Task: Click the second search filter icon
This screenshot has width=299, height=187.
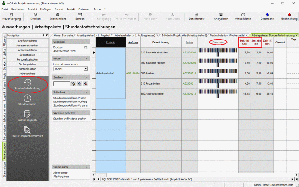Action: click(79, 83)
